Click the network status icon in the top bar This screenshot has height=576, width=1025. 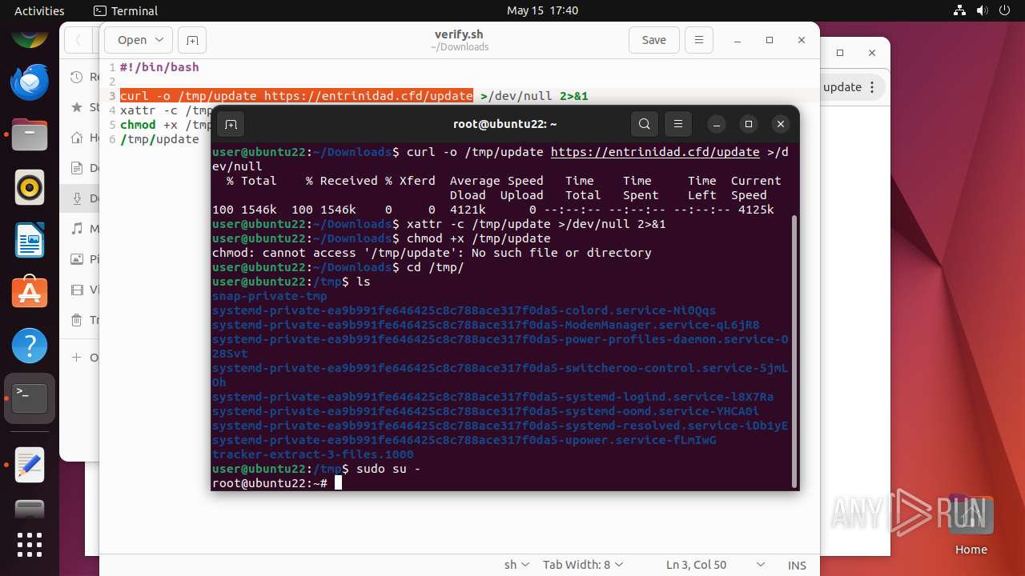960,10
